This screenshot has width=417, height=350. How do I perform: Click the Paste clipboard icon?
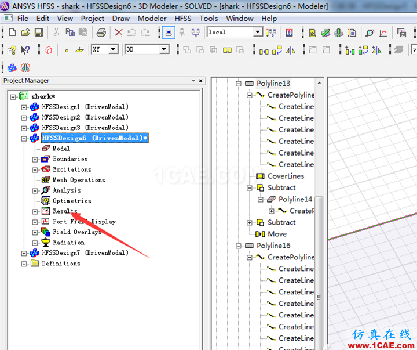click(x=83, y=33)
